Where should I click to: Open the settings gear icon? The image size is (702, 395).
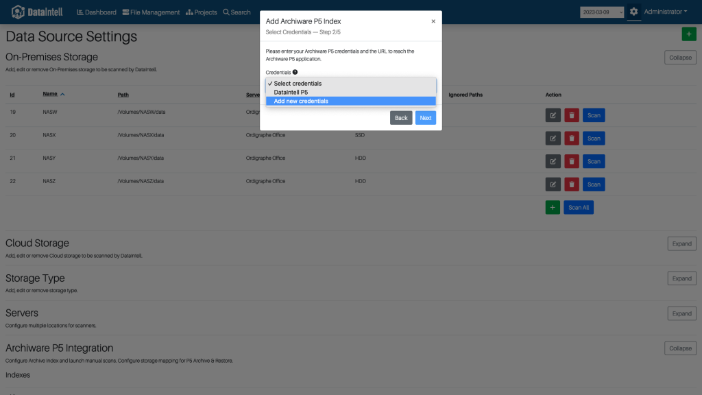633,12
